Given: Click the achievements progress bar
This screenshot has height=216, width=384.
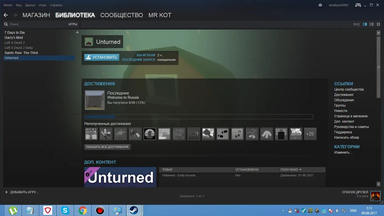Looking at the screenshot, I should pyautogui.click(x=198, y=117).
